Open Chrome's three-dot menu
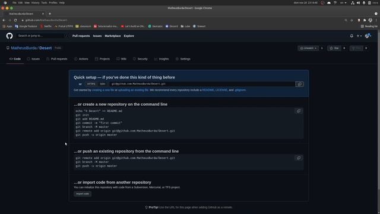380x214 pixels. pyautogui.click(x=376, y=20)
